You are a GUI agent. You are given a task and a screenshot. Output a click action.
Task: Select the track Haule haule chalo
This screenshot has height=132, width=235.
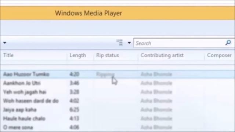[x=24, y=118]
